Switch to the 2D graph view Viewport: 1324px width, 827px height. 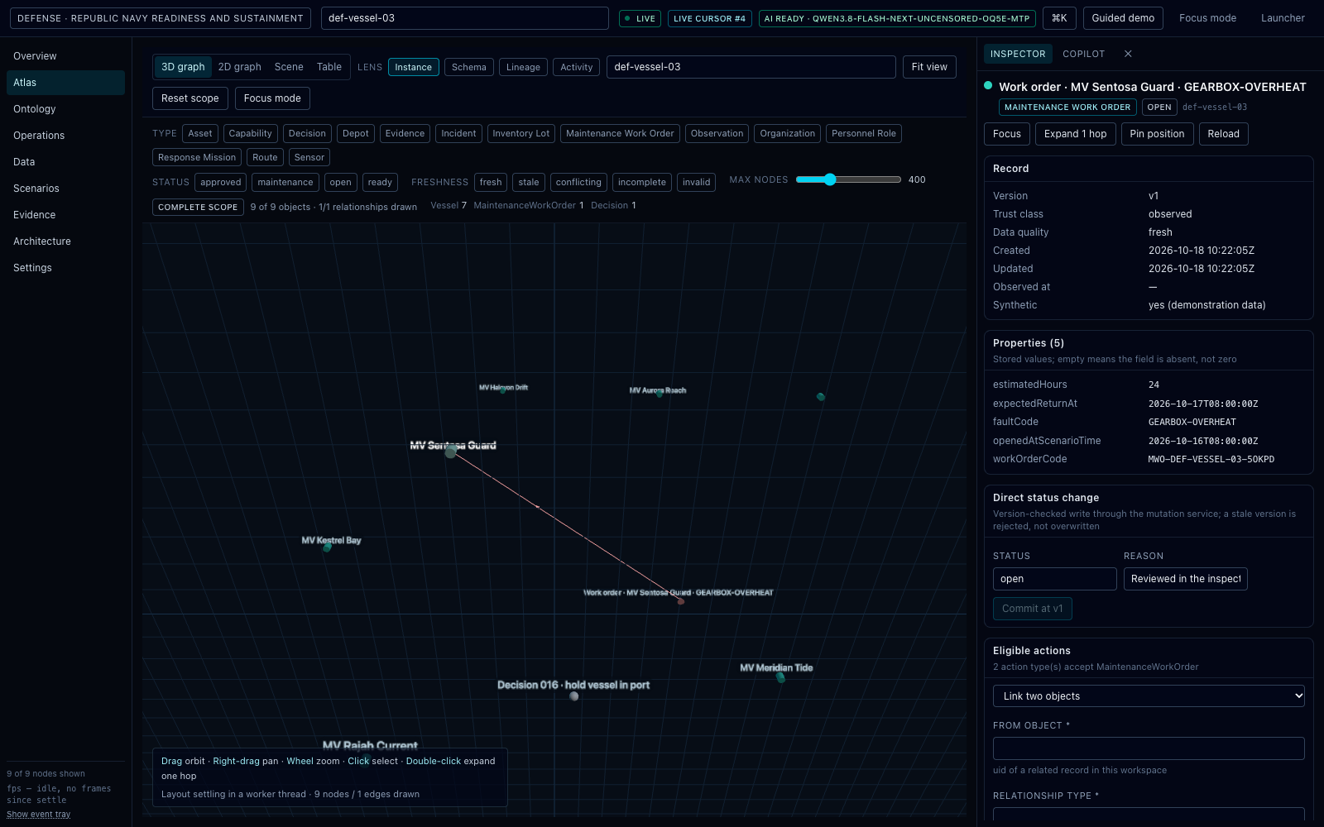point(240,67)
